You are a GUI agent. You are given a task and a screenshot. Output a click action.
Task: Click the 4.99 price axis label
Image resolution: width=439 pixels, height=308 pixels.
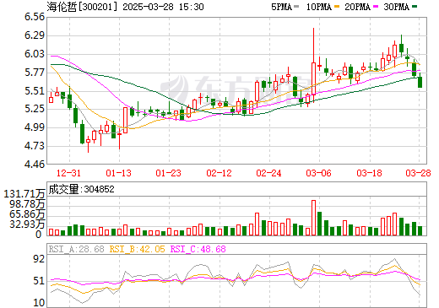tap(35, 127)
